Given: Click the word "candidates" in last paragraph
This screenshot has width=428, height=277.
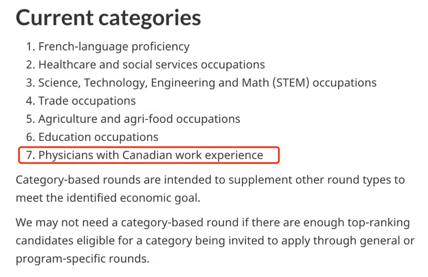Looking at the screenshot, I should [x=45, y=241].
